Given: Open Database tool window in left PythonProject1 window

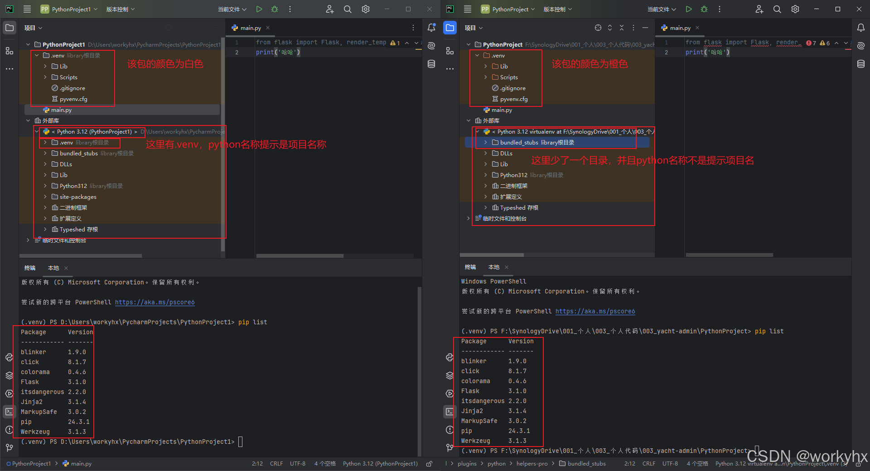Looking at the screenshot, I should [x=431, y=64].
